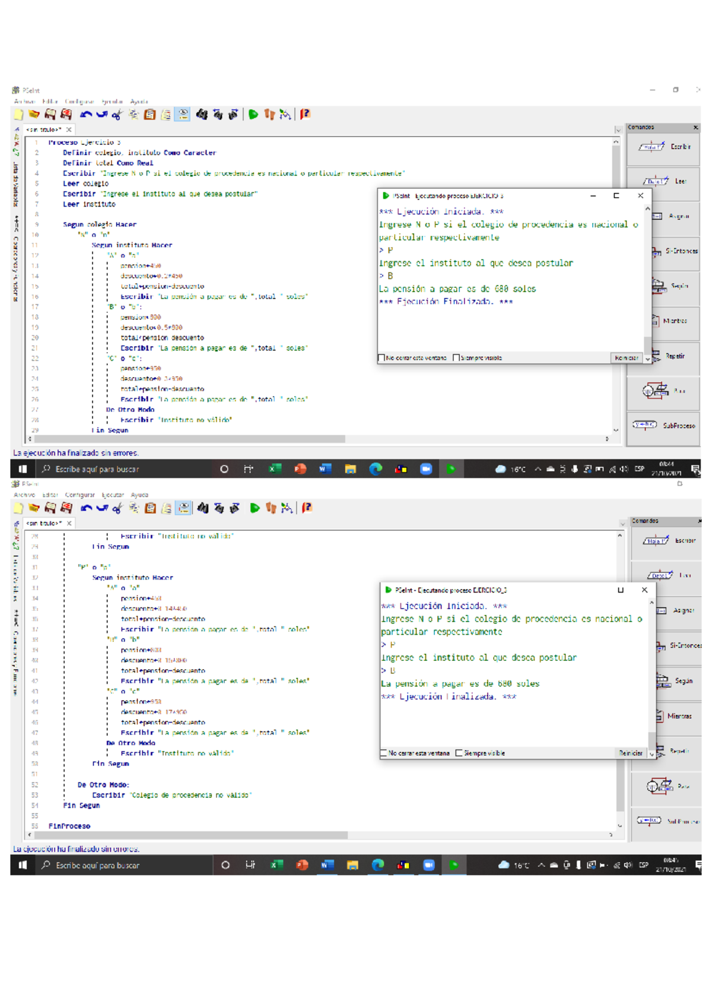Click the Cut scissors icon in the upper toolbar

[x=117, y=115]
